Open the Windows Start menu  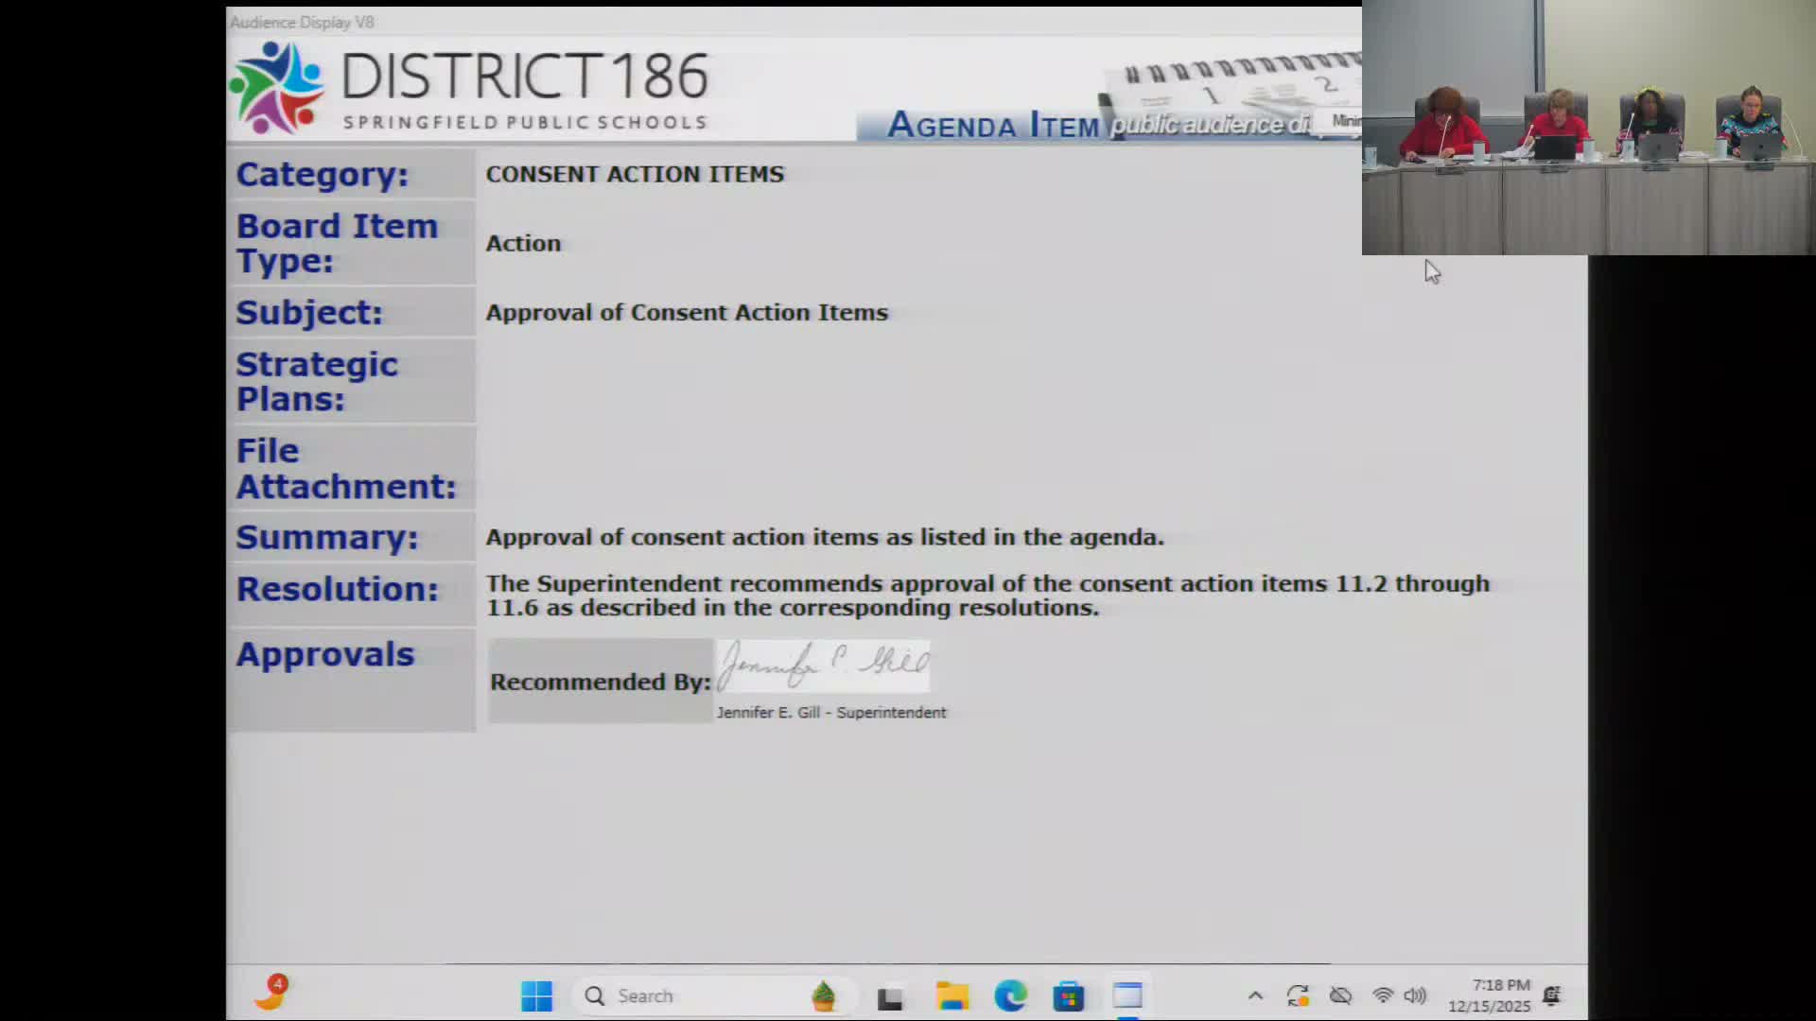click(536, 995)
